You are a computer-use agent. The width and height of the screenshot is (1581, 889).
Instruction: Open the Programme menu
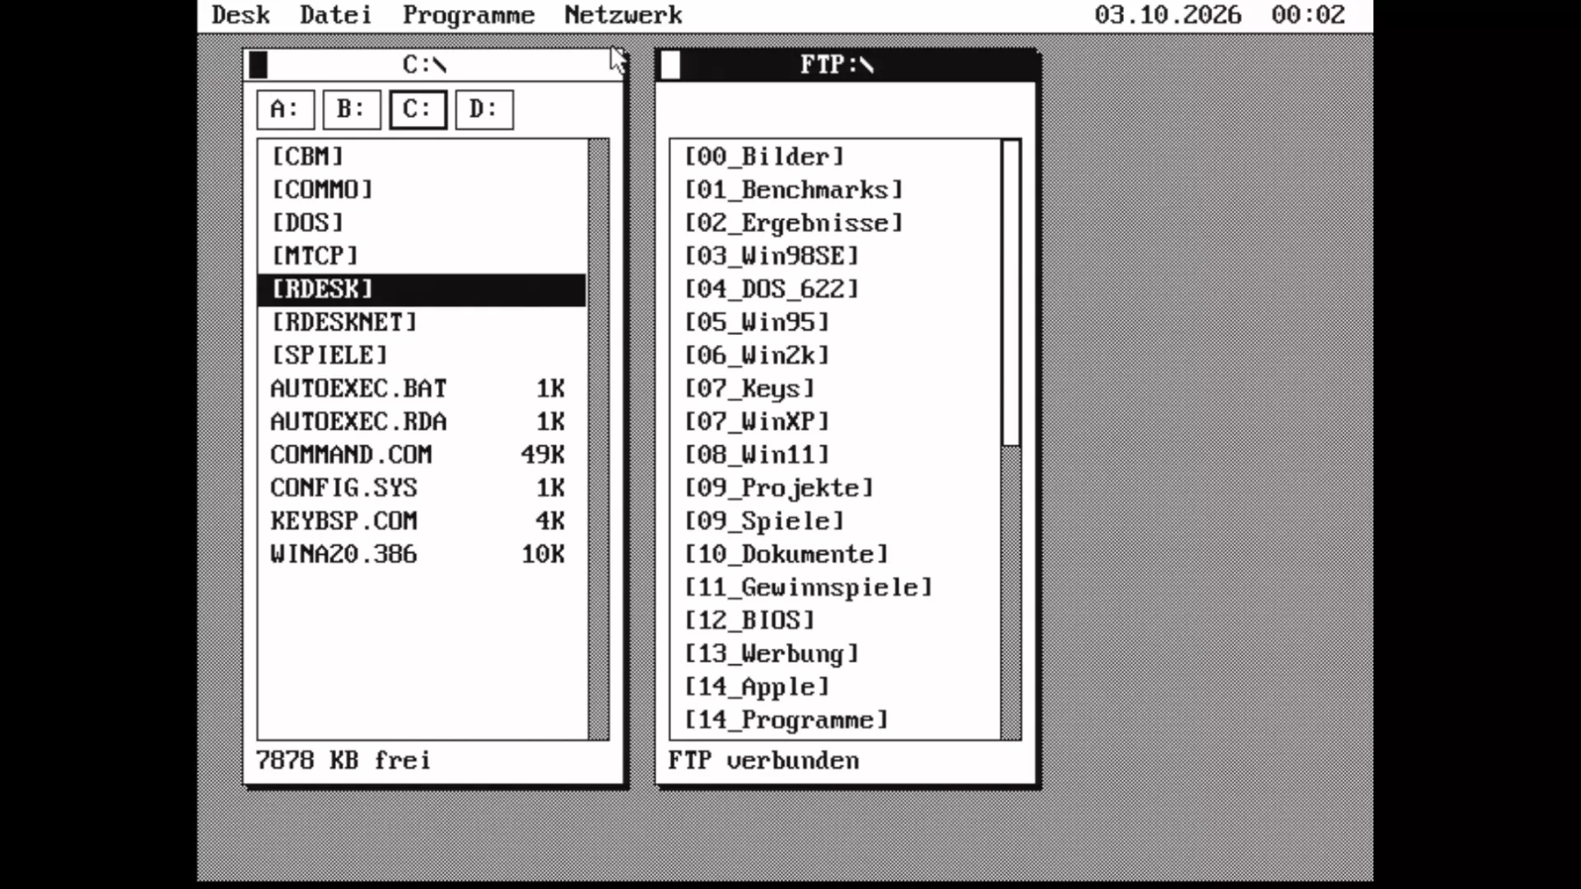click(469, 15)
